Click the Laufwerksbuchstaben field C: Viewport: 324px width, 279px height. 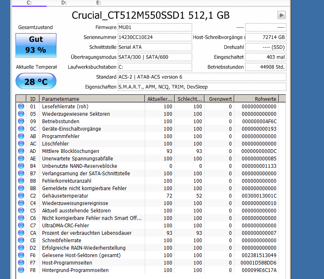tap(155, 67)
